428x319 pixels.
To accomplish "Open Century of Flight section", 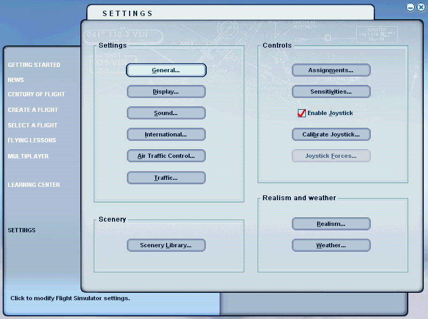I will 36,94.
